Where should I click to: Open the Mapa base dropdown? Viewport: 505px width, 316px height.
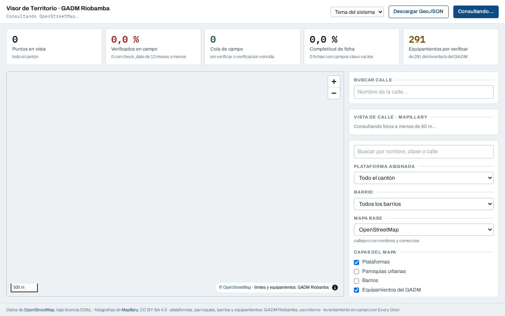423,229
